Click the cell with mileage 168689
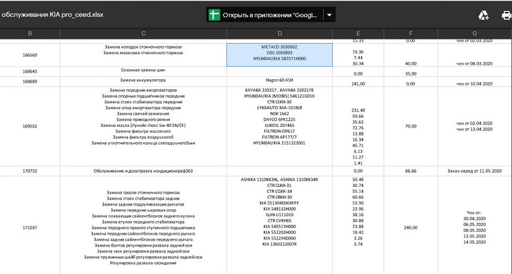 (x=30, y=82)
